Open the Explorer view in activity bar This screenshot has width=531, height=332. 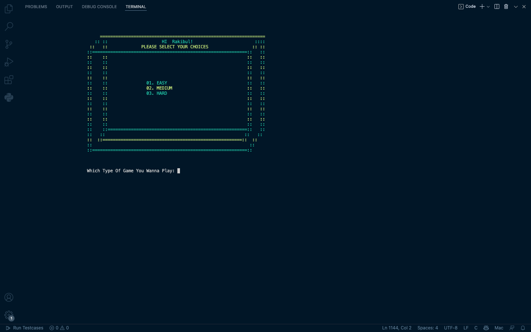[9, 8]
